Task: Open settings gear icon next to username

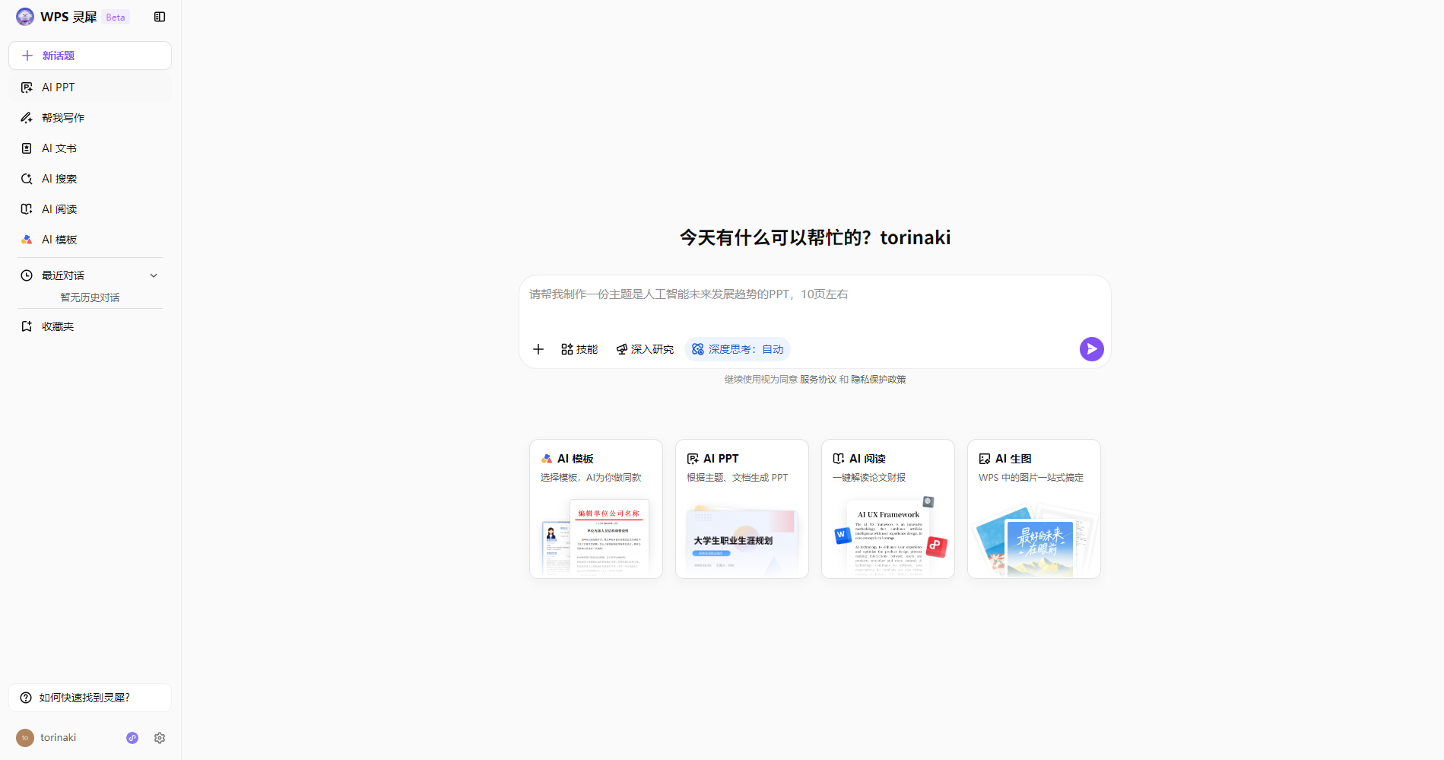Action: [x=160, y=738]
